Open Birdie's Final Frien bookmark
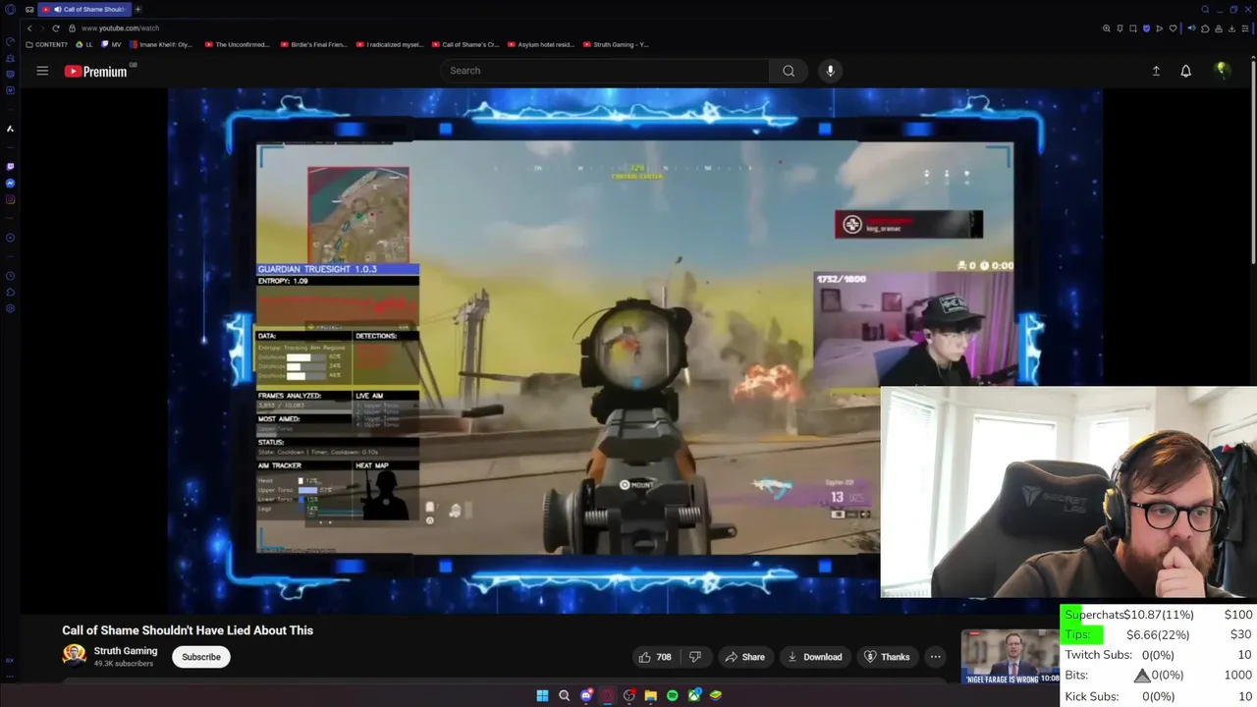The height and width of the screenshot is (707, 1257). (312, 44)
